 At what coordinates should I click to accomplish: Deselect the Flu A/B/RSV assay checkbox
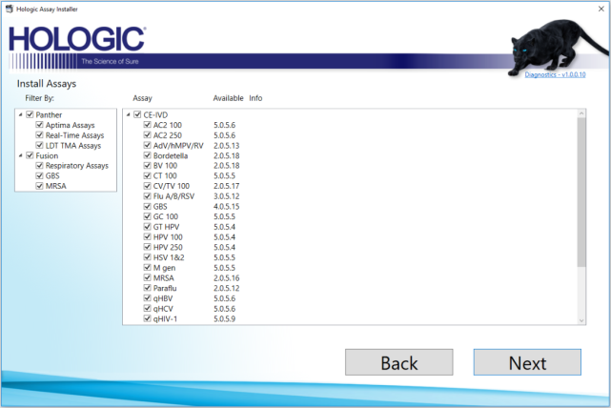(148, 195)
